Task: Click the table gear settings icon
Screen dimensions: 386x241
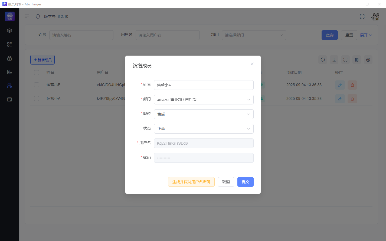Action: [368, 60]
